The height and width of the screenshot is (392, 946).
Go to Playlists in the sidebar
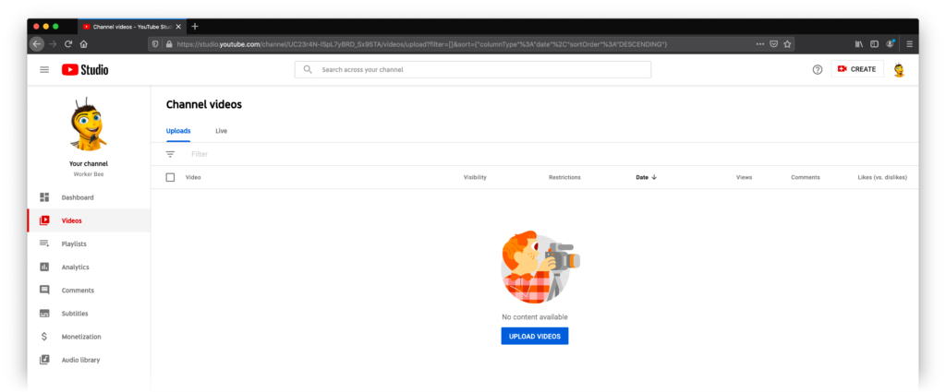click(x=74, y=244)
